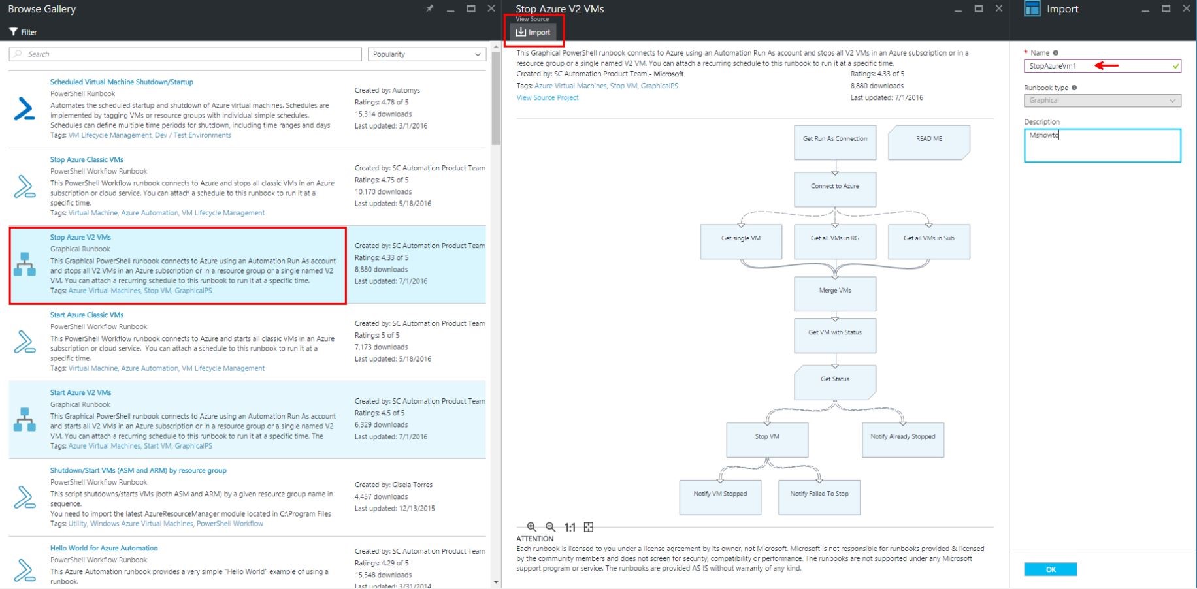Click in the gallery Search field

[x=186, y=54]
